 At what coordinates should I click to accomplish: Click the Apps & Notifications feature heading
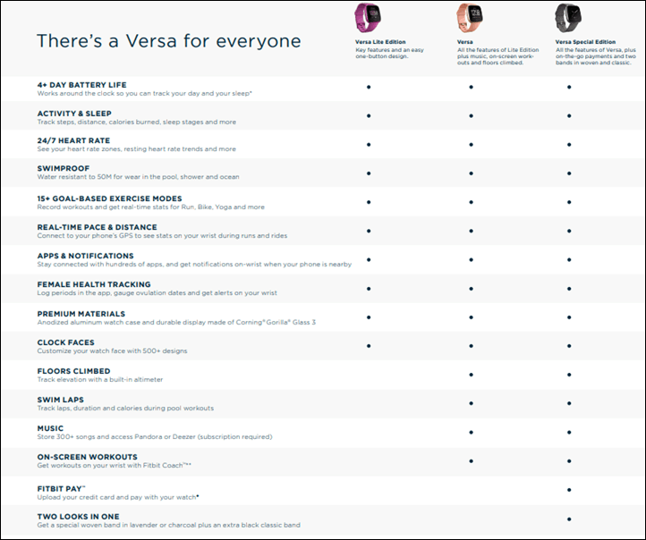point(85,256)
